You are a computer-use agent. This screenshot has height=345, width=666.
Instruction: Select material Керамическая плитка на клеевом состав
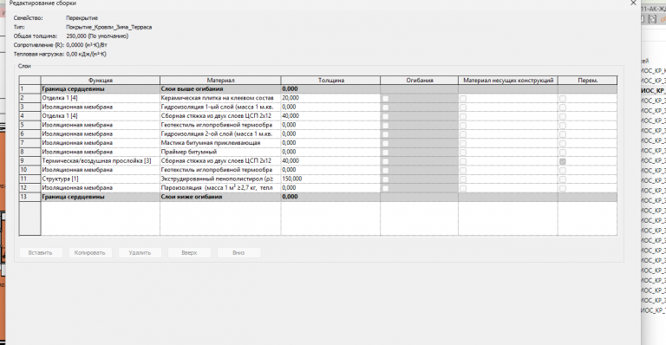pyautogui.click(x=220, y=98)
